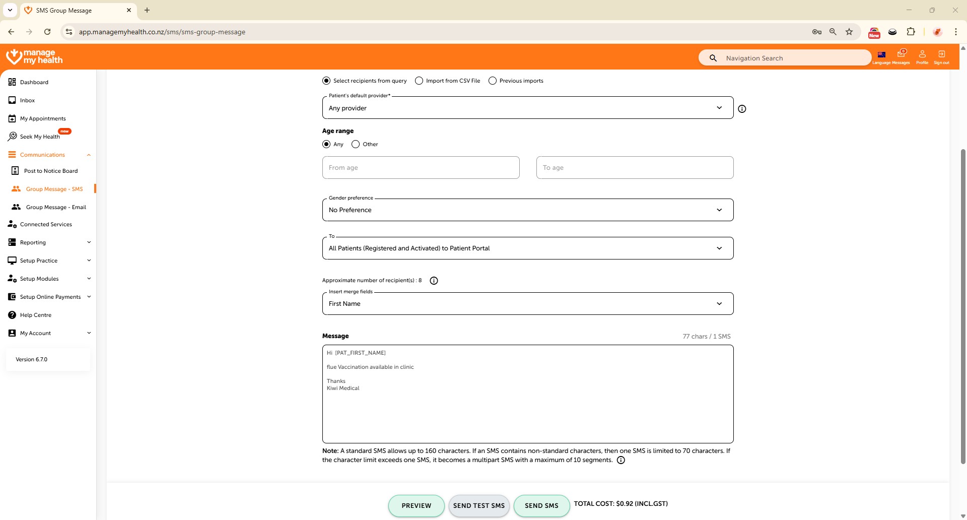The width and height of the screenshot is (967, 520).
Task: Click the Messages icon in header
Action: tap(901, 54)
